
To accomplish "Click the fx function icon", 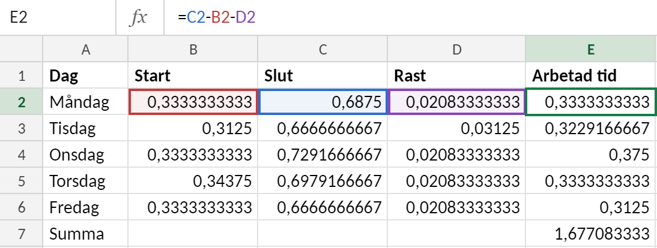I will pos(139,17).
